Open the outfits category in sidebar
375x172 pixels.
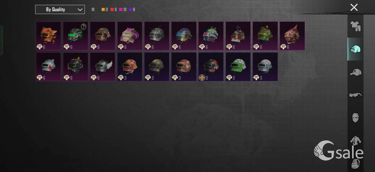355,26
